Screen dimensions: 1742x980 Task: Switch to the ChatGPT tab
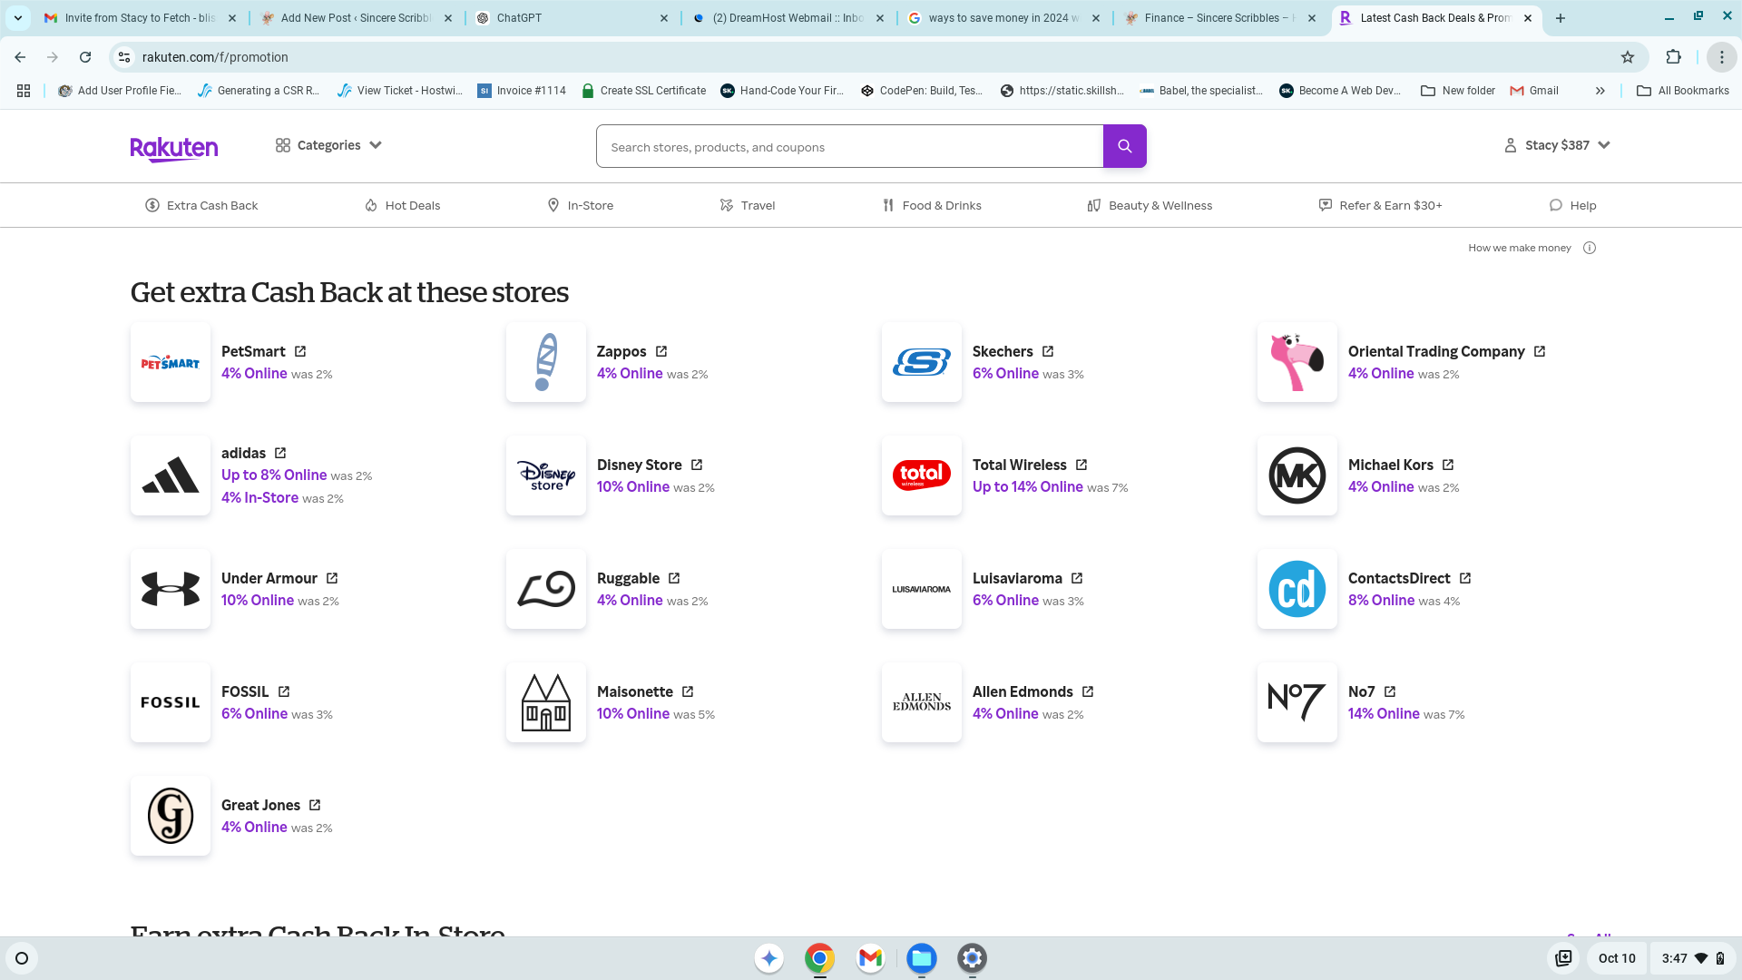click(x=573, y=18)
